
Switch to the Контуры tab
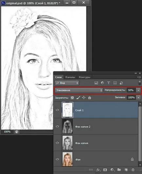coord(84,77)
